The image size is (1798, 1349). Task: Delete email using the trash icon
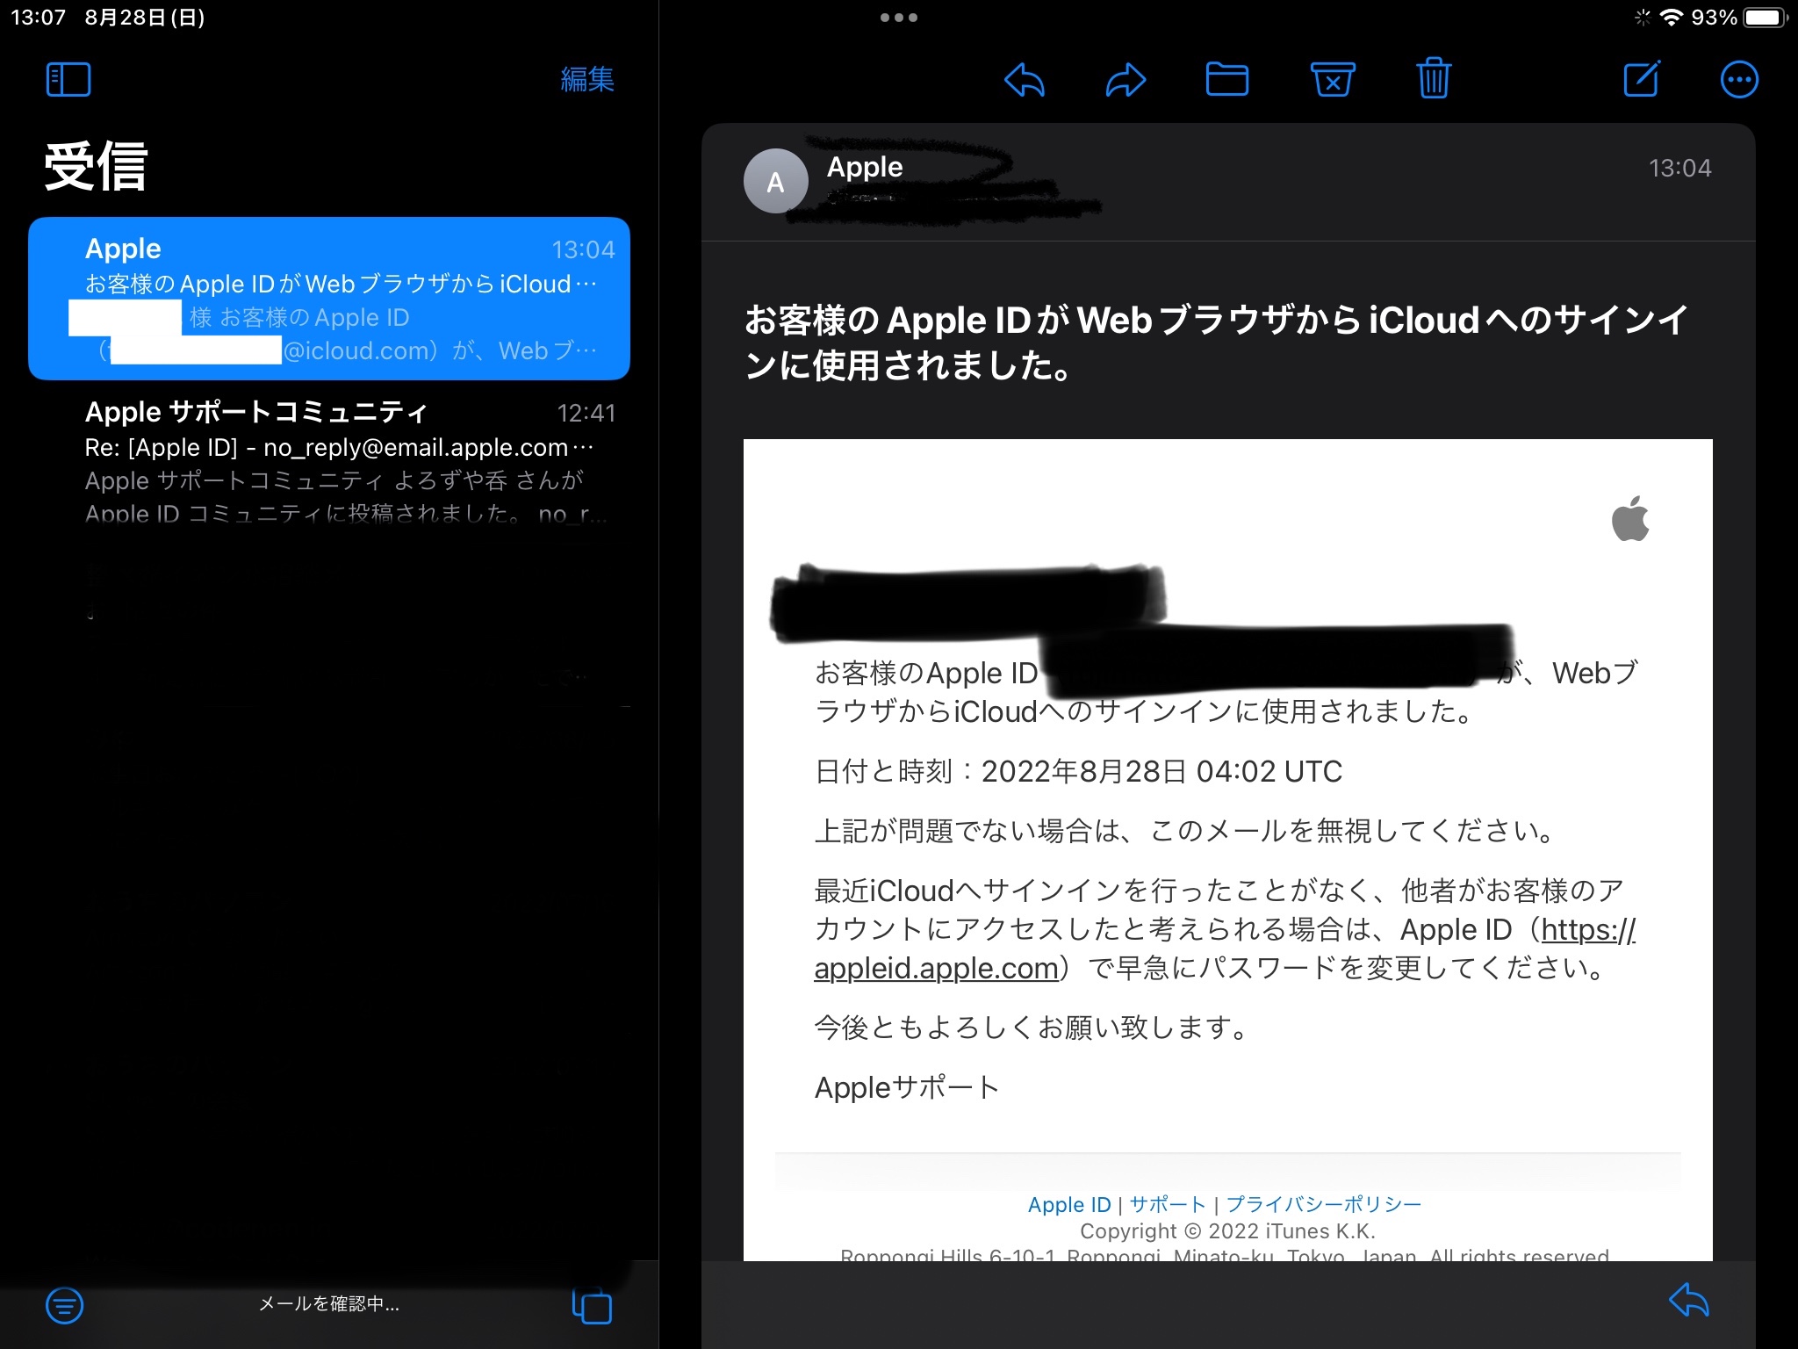[1434, 79]
